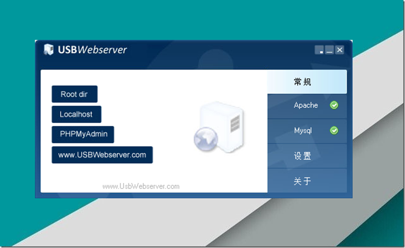Click the USBWebserver logo icon in title
The image size is (405, 248).
pyautogui.click(x=48, y=49)
